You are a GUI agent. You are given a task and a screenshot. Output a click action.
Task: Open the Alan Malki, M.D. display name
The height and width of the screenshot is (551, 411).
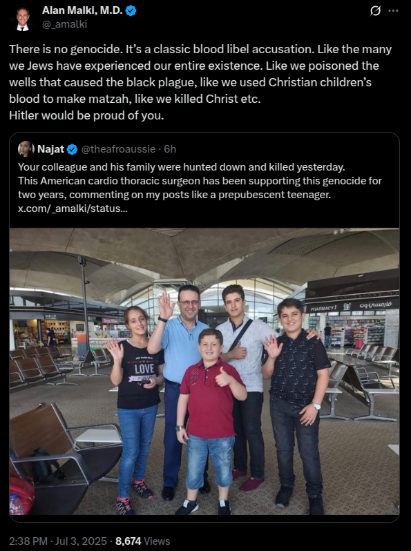(82, 10)
